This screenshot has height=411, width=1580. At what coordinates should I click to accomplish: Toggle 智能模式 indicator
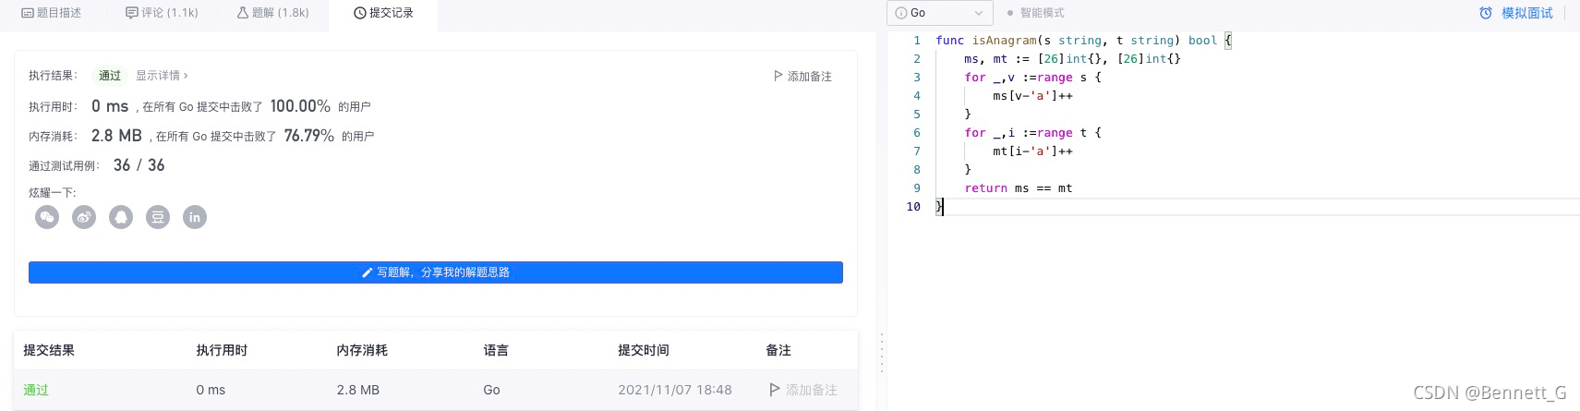pyautogui.click(x=1036, y=13)
